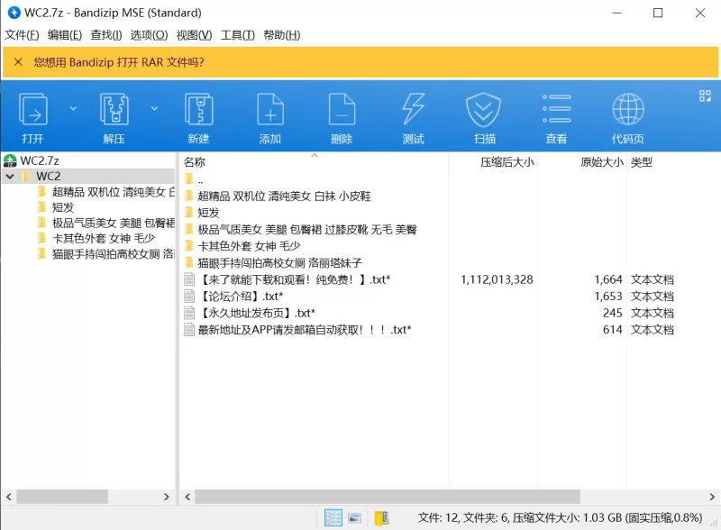Image resolution: width=721 pixels, height=530 pixels.
Task: Open the 选项(O) menu
Action: [149, 35]
